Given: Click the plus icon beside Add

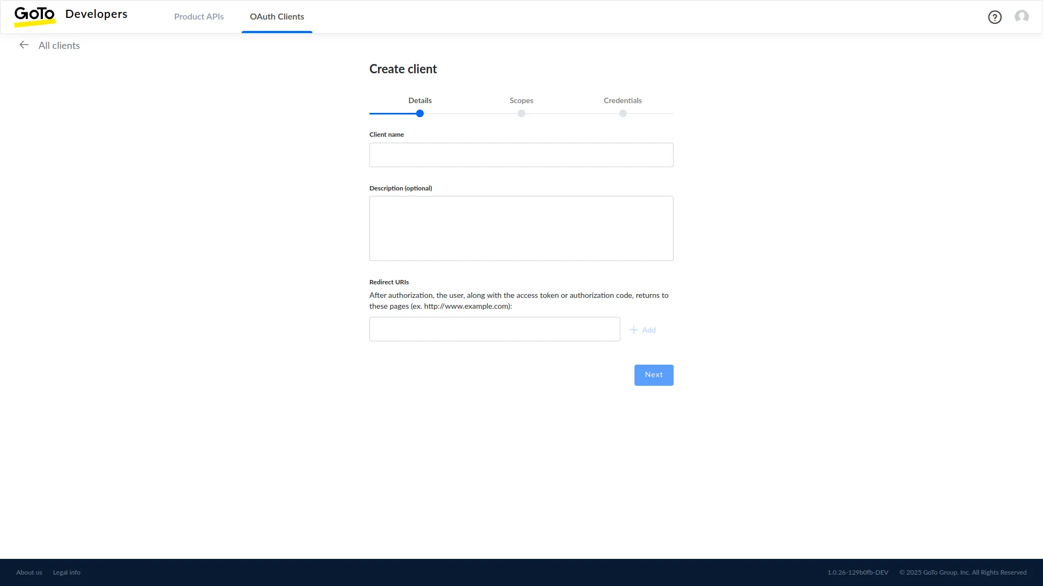Looking at the screenshot, I should point(633,330).
